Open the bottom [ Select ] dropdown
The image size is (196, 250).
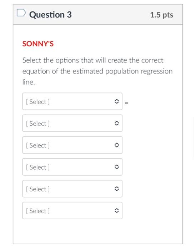[x=72, y=211]
